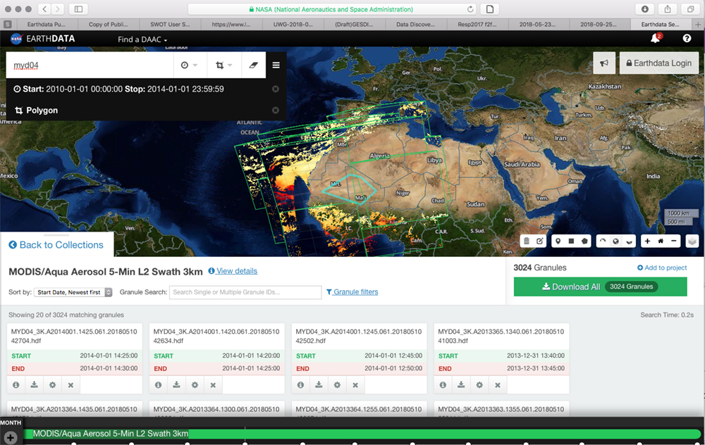Delete map shapes with trash icon
Screen dimensions: 705x445
pyautogui.click(x=527, y=241)
